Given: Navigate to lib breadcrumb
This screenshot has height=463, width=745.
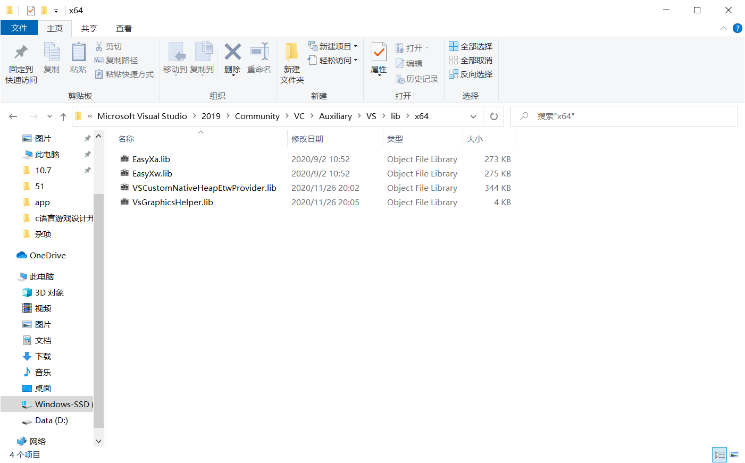Looking at the screenshot, I should (x=396, y=116).
